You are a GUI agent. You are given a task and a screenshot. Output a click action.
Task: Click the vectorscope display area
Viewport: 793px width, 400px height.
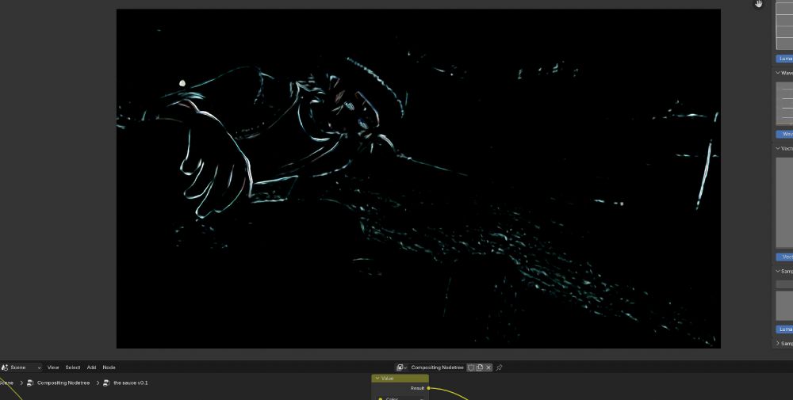click(784, 203)
